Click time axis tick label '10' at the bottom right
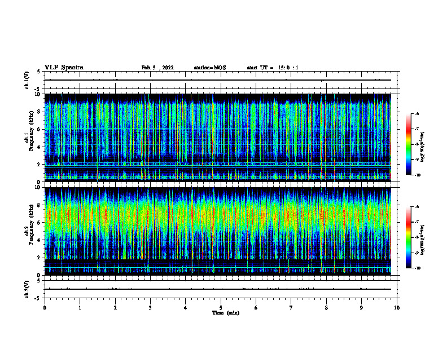447x345 pixels. pos(397,308)
